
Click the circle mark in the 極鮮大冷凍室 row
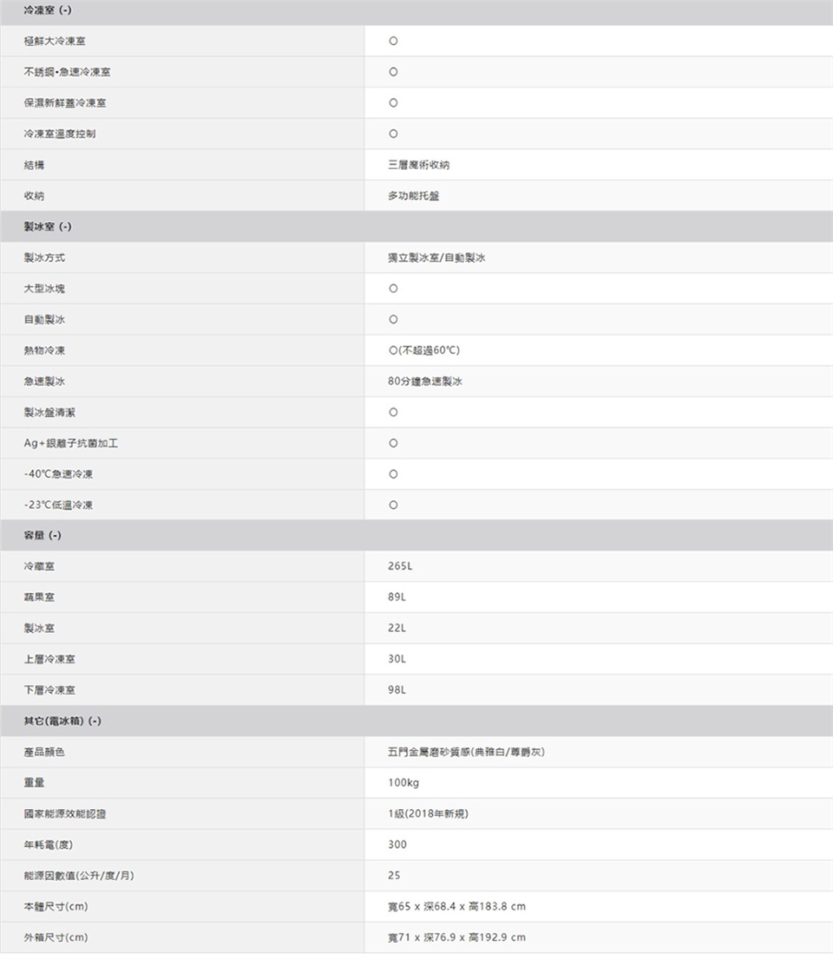click(x=393, y=42)
